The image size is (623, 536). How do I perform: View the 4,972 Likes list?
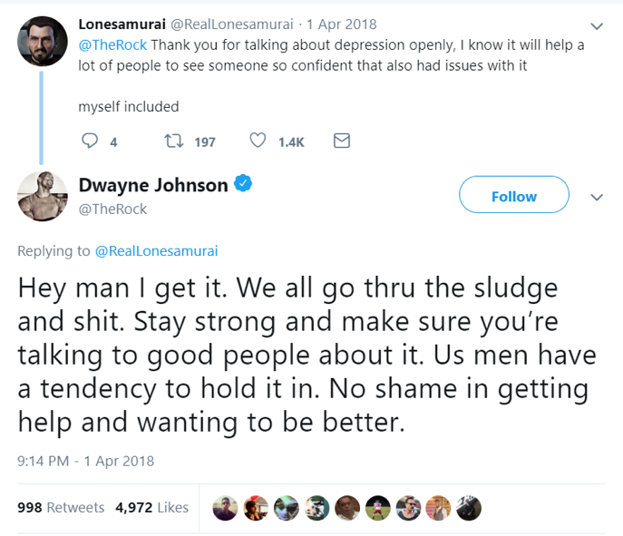point(151,508)
